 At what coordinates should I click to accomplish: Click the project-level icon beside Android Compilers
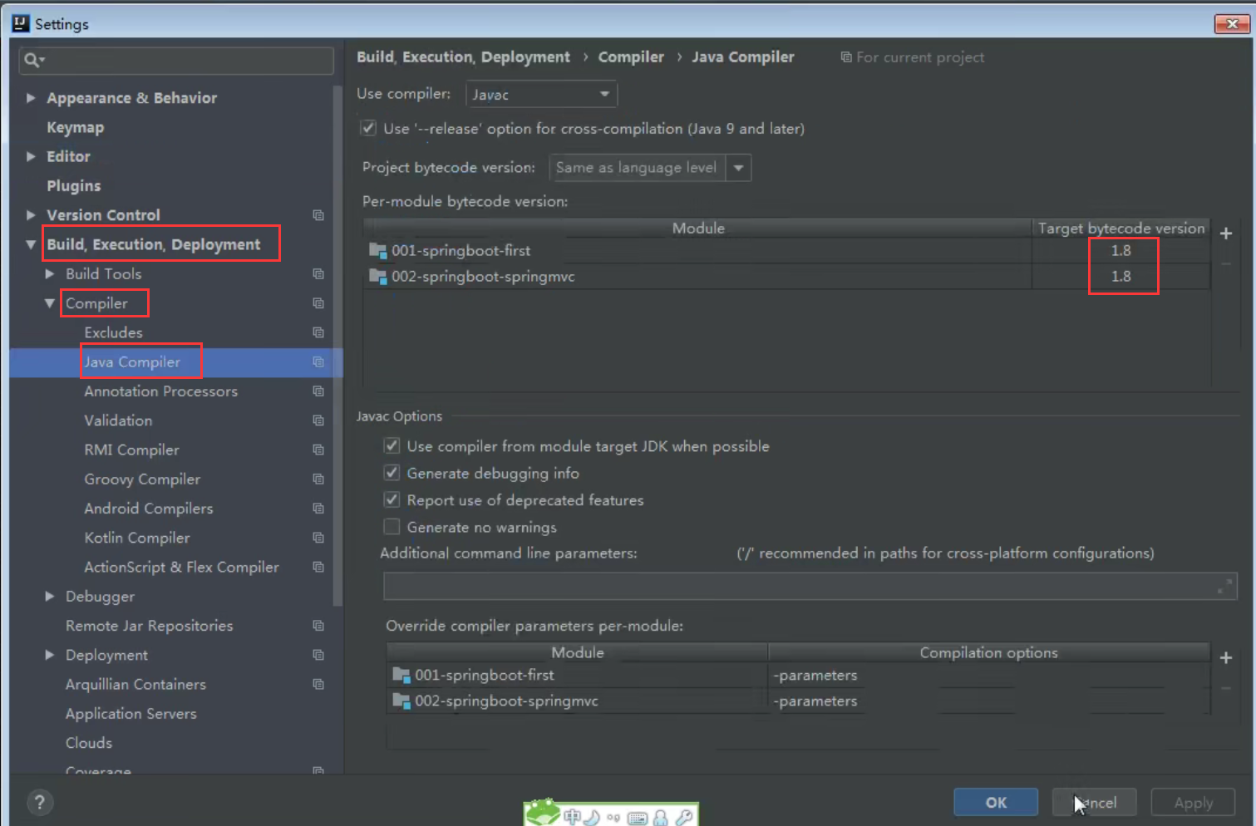pyautogui.click(x=318, y=508)
